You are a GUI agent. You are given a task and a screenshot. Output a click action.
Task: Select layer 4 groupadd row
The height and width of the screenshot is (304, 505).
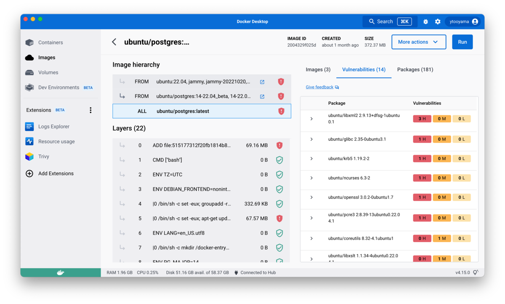pos(202,204)
